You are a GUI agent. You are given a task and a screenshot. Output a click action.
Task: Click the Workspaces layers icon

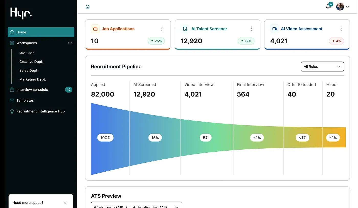pyautogui.click(x=12, y=43)
